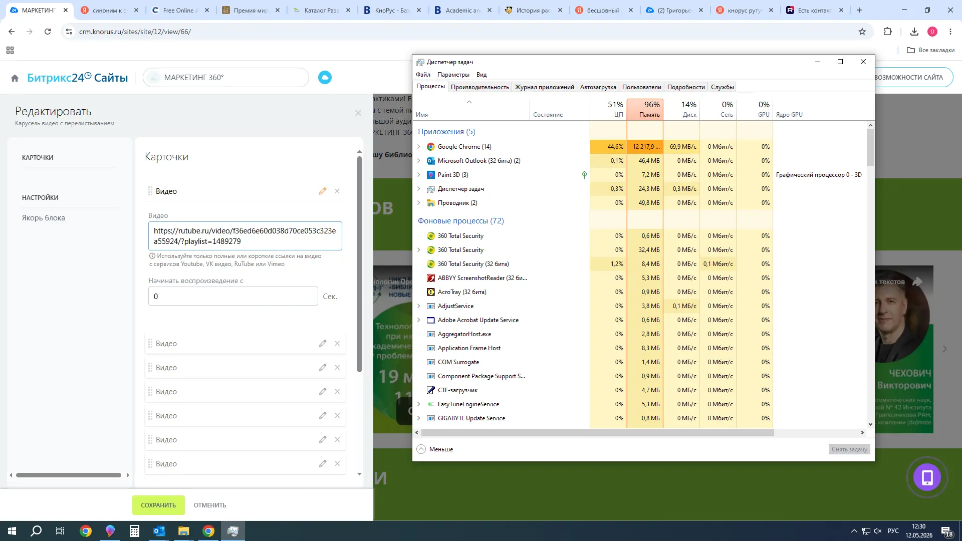Click the blue cloud publish icon next to МАРКЕТИНГ 360°
Image resolution: width=962 pixels, height=541 pixels.
[325, 78]
